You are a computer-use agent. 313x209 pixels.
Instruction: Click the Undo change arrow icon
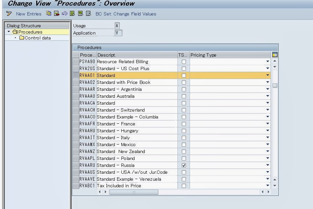tap(64, 13)
